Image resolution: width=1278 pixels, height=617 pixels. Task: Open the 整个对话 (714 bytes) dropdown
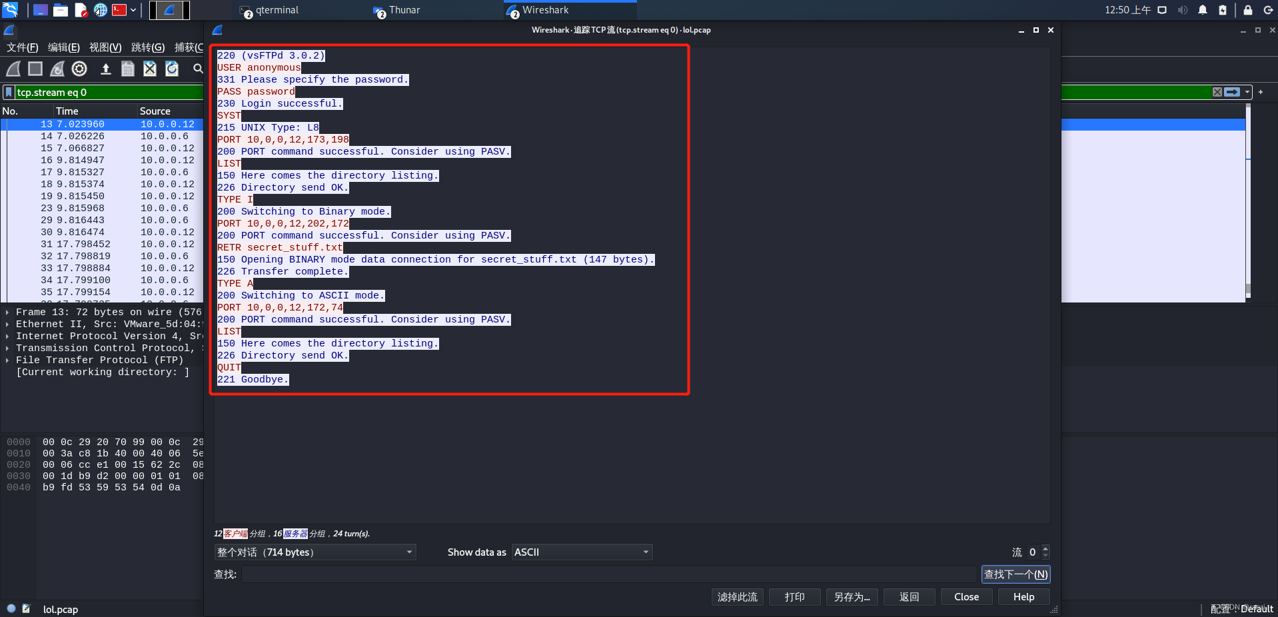[x=315, y=552]
